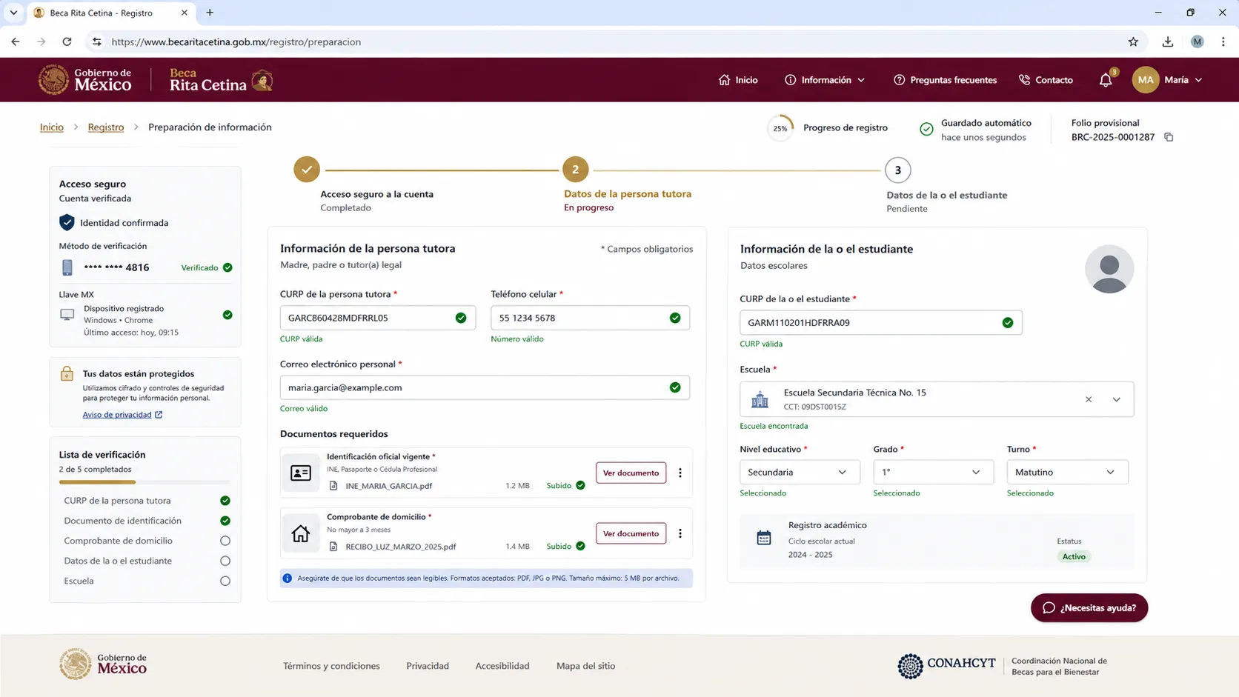The image size is (1239, 697).
Task: Open the notifications bell
Action: point(1106,80)
